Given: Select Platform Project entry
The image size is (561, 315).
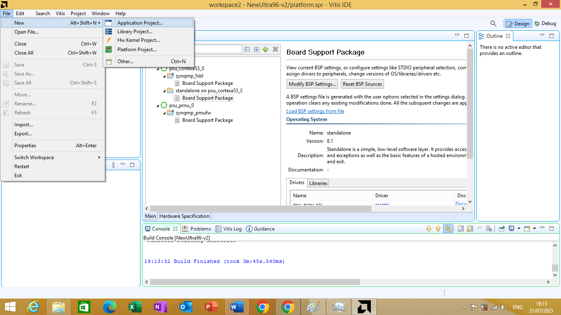Looking at the screenshot, I should tap(148, 50).
